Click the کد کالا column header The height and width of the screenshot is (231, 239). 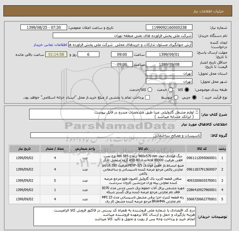coord(202,149)
